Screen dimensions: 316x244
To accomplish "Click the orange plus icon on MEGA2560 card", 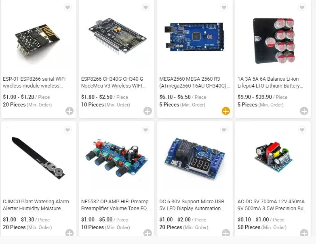I will (x=226, y=111).
